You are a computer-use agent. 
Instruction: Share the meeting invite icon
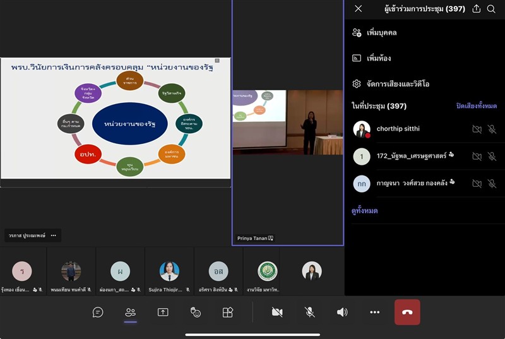pyautogui.click(x=476, y=9)
